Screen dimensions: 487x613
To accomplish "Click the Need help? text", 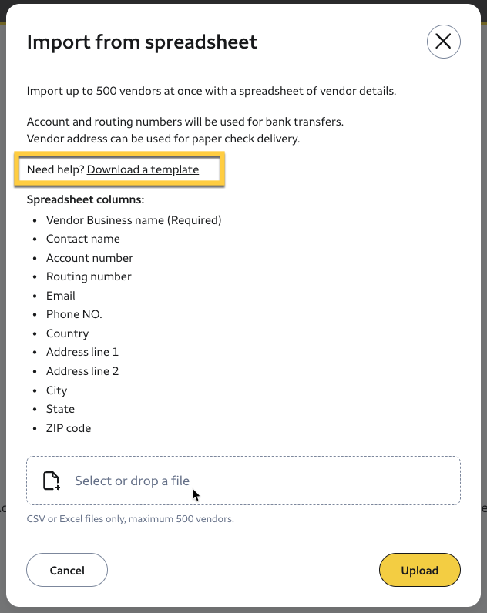I will (55, 169).
